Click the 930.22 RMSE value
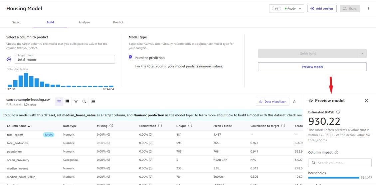Viewport: 376px width, 185px height. [324, 122]
